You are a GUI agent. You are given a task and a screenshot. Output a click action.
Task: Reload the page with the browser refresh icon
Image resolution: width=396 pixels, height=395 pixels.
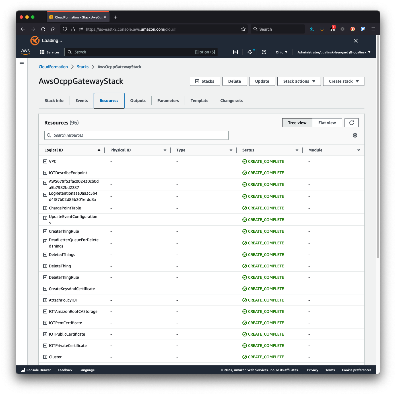pyautogui.click(x=43, y=29)
